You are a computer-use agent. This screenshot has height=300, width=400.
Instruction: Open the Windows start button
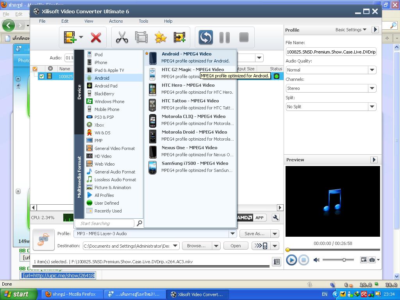pos(18,294)
